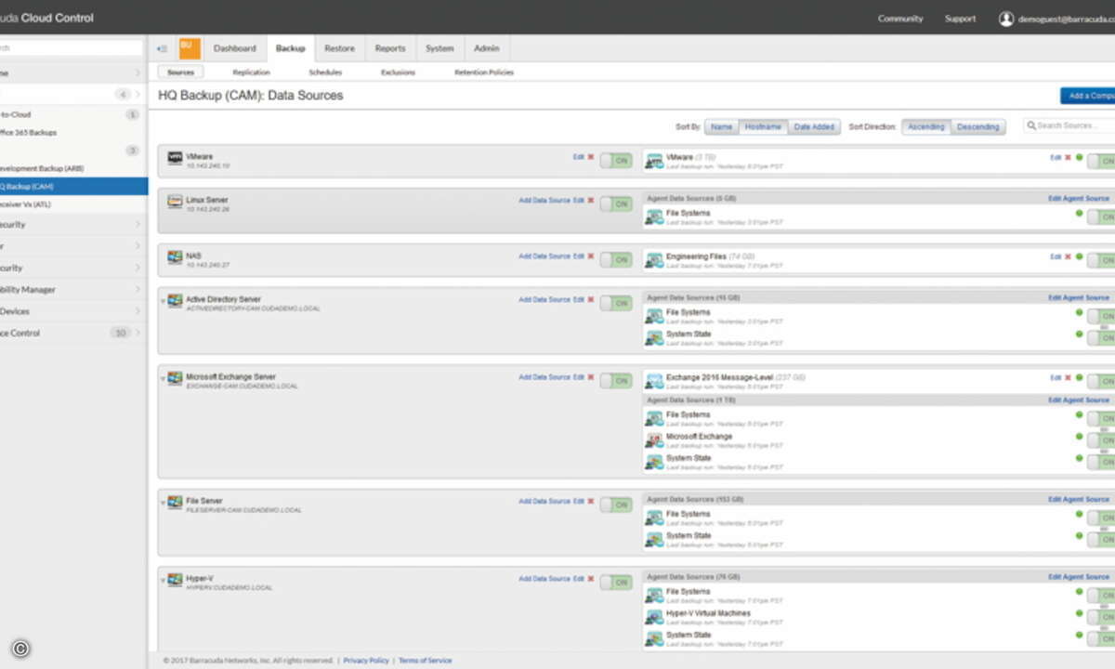This screenshot has width=1115, height=669.
Task: Click the Engineering Files data source icon
Action: pyautogui.click(x=654, y=260)
